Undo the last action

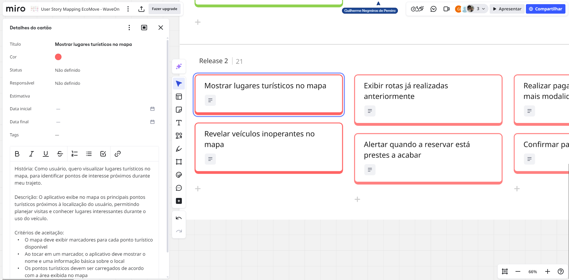tap(179, 218)
